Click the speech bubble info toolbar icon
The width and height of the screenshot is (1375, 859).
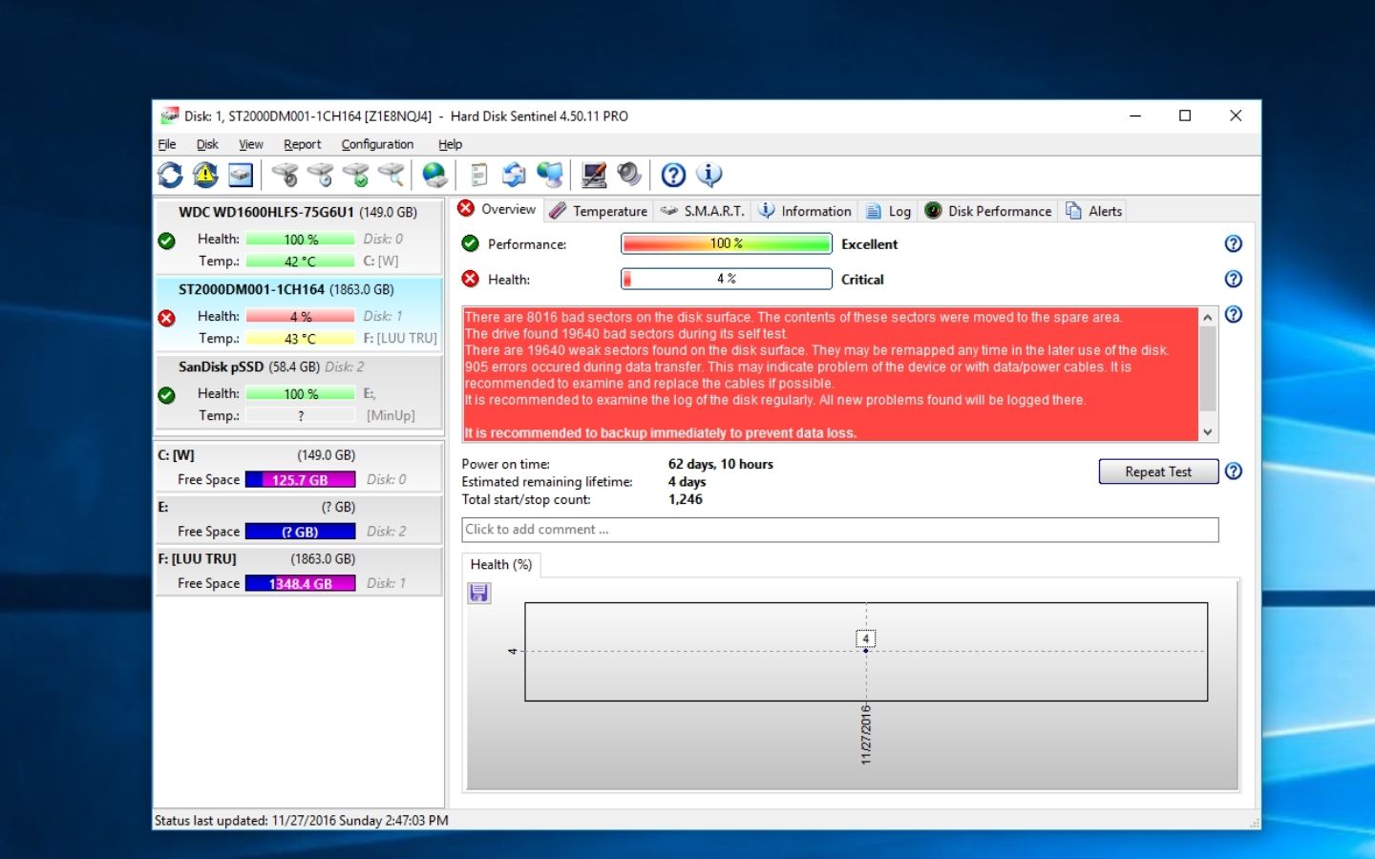pos(709,175)
